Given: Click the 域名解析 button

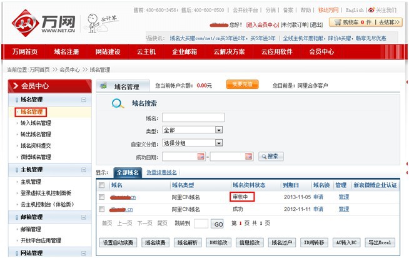Looking at the screenshot, I should click(188, 242).
